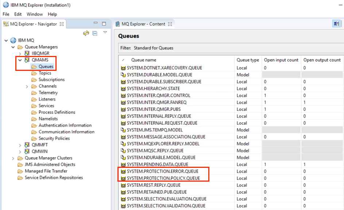The image size is (344, 210).
Task: Open the Window menu
Action: [x=35, y=14]
